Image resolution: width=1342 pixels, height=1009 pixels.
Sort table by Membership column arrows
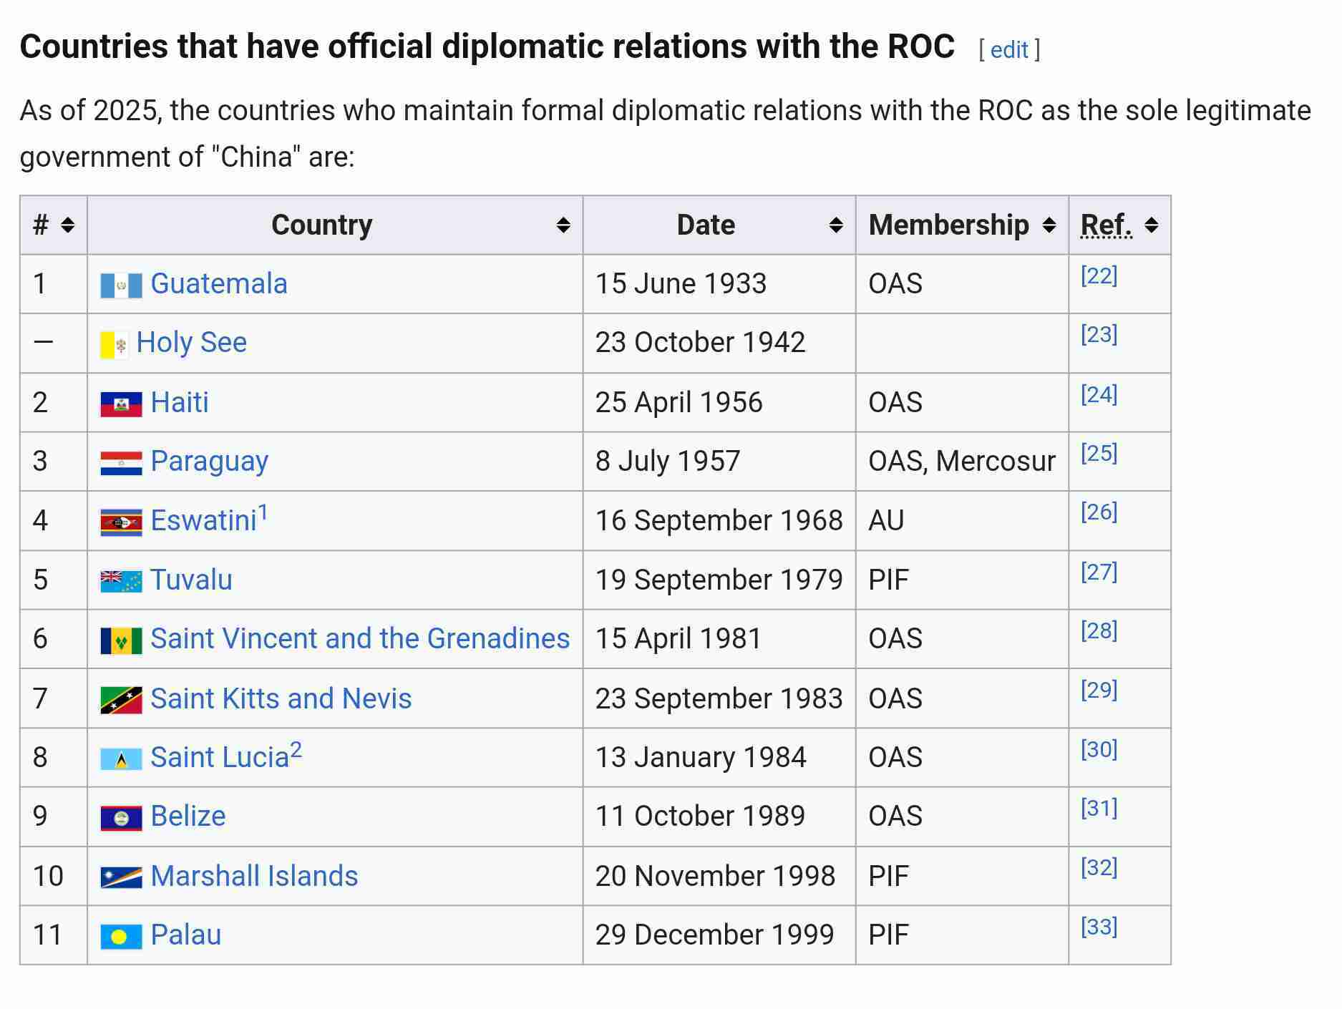pos(1049,225)
